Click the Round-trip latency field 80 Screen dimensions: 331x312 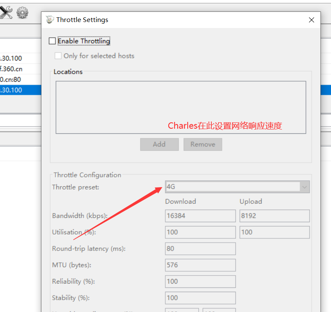pyautogui.click(x=200, y=248)
